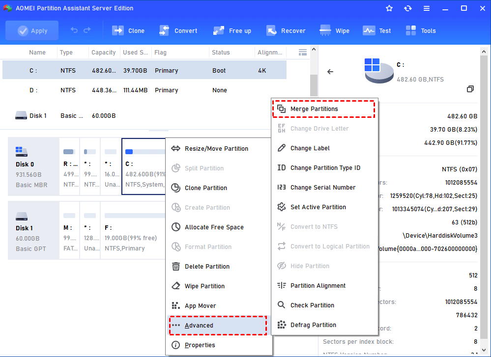The width and height of the screenshot is (491, 357).
Task: Select the Disk 1 header block in disk map
Action: (x=33, y=230)
